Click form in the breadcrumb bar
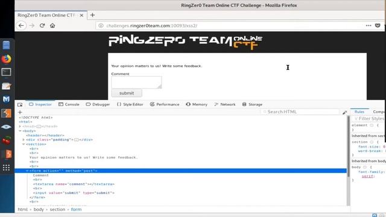Viewport: 386px width, 217px height. click(x=76, y=209)
